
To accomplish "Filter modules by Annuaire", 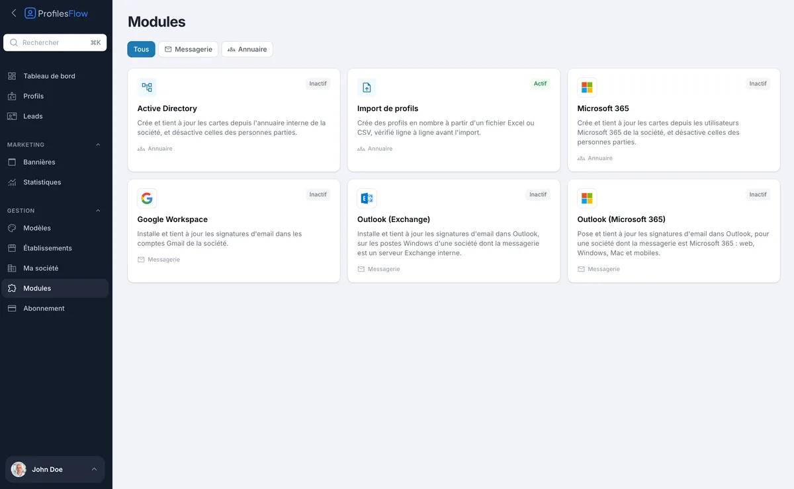I will coord(247,49).
